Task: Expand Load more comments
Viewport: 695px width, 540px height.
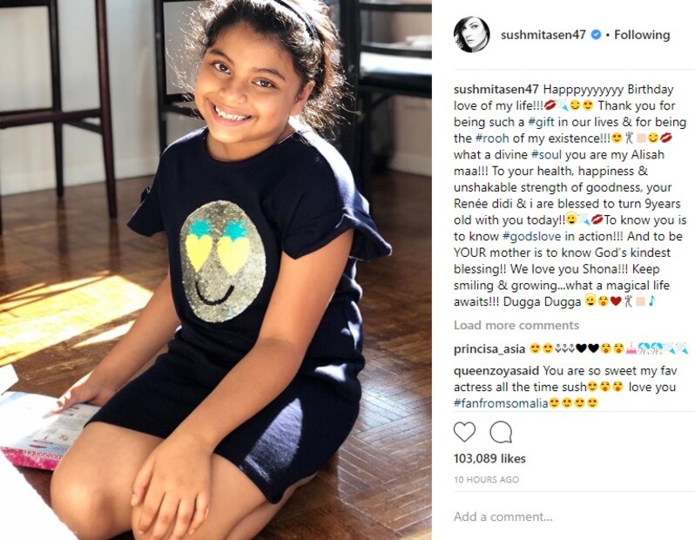Action: tap(516, 326)
